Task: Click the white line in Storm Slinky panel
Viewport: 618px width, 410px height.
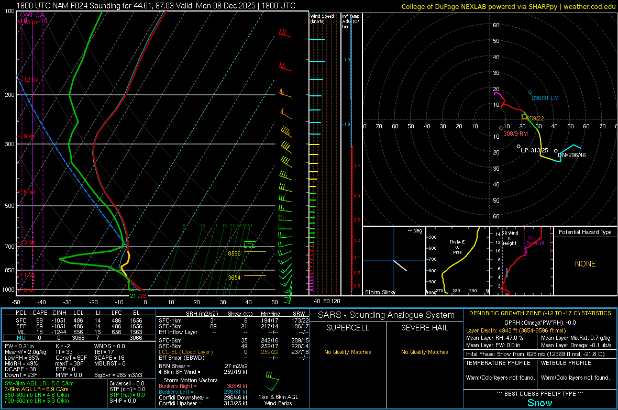Action: 400,265
